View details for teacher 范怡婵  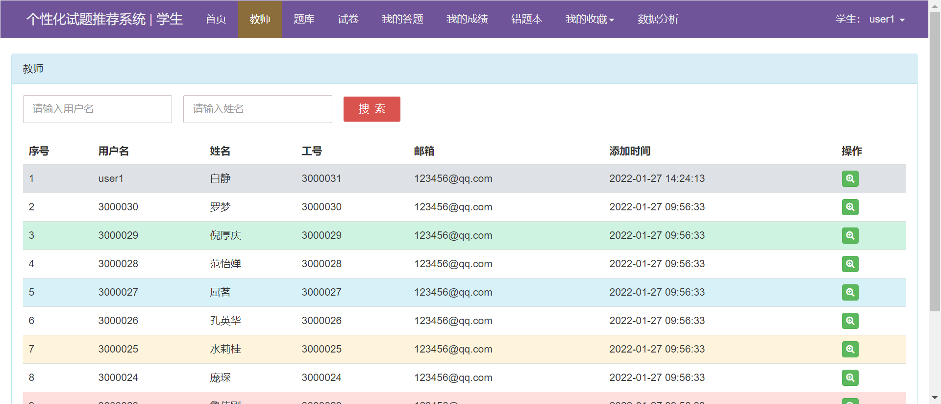[x=850, y=264]
